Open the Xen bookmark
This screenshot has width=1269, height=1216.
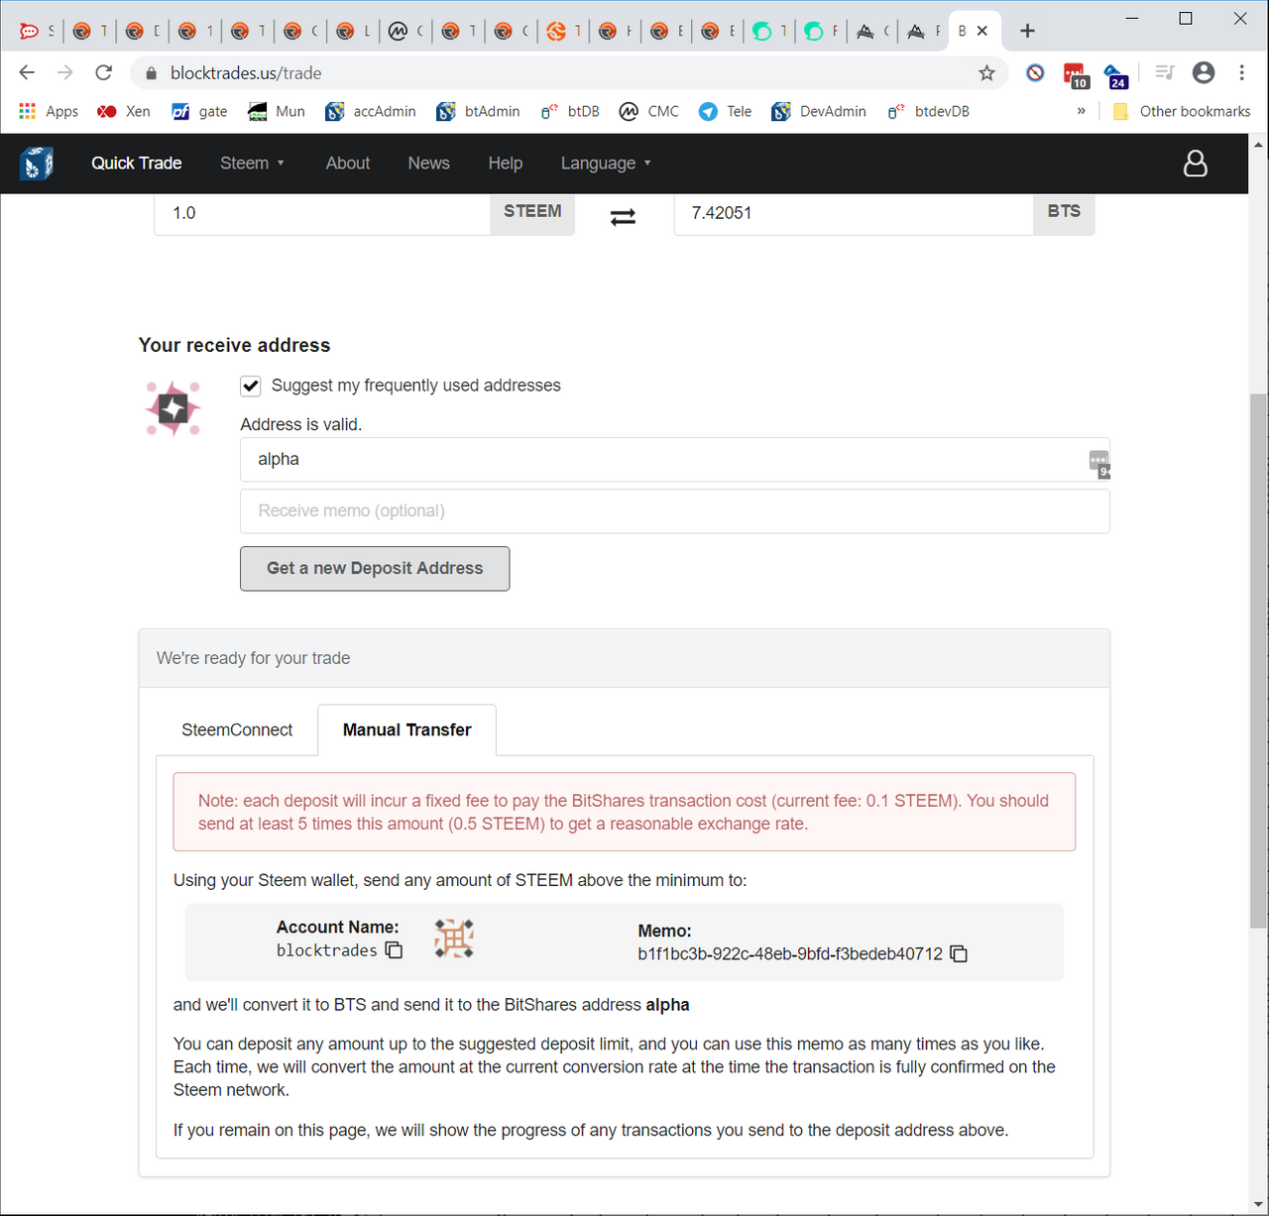point(124,111)
